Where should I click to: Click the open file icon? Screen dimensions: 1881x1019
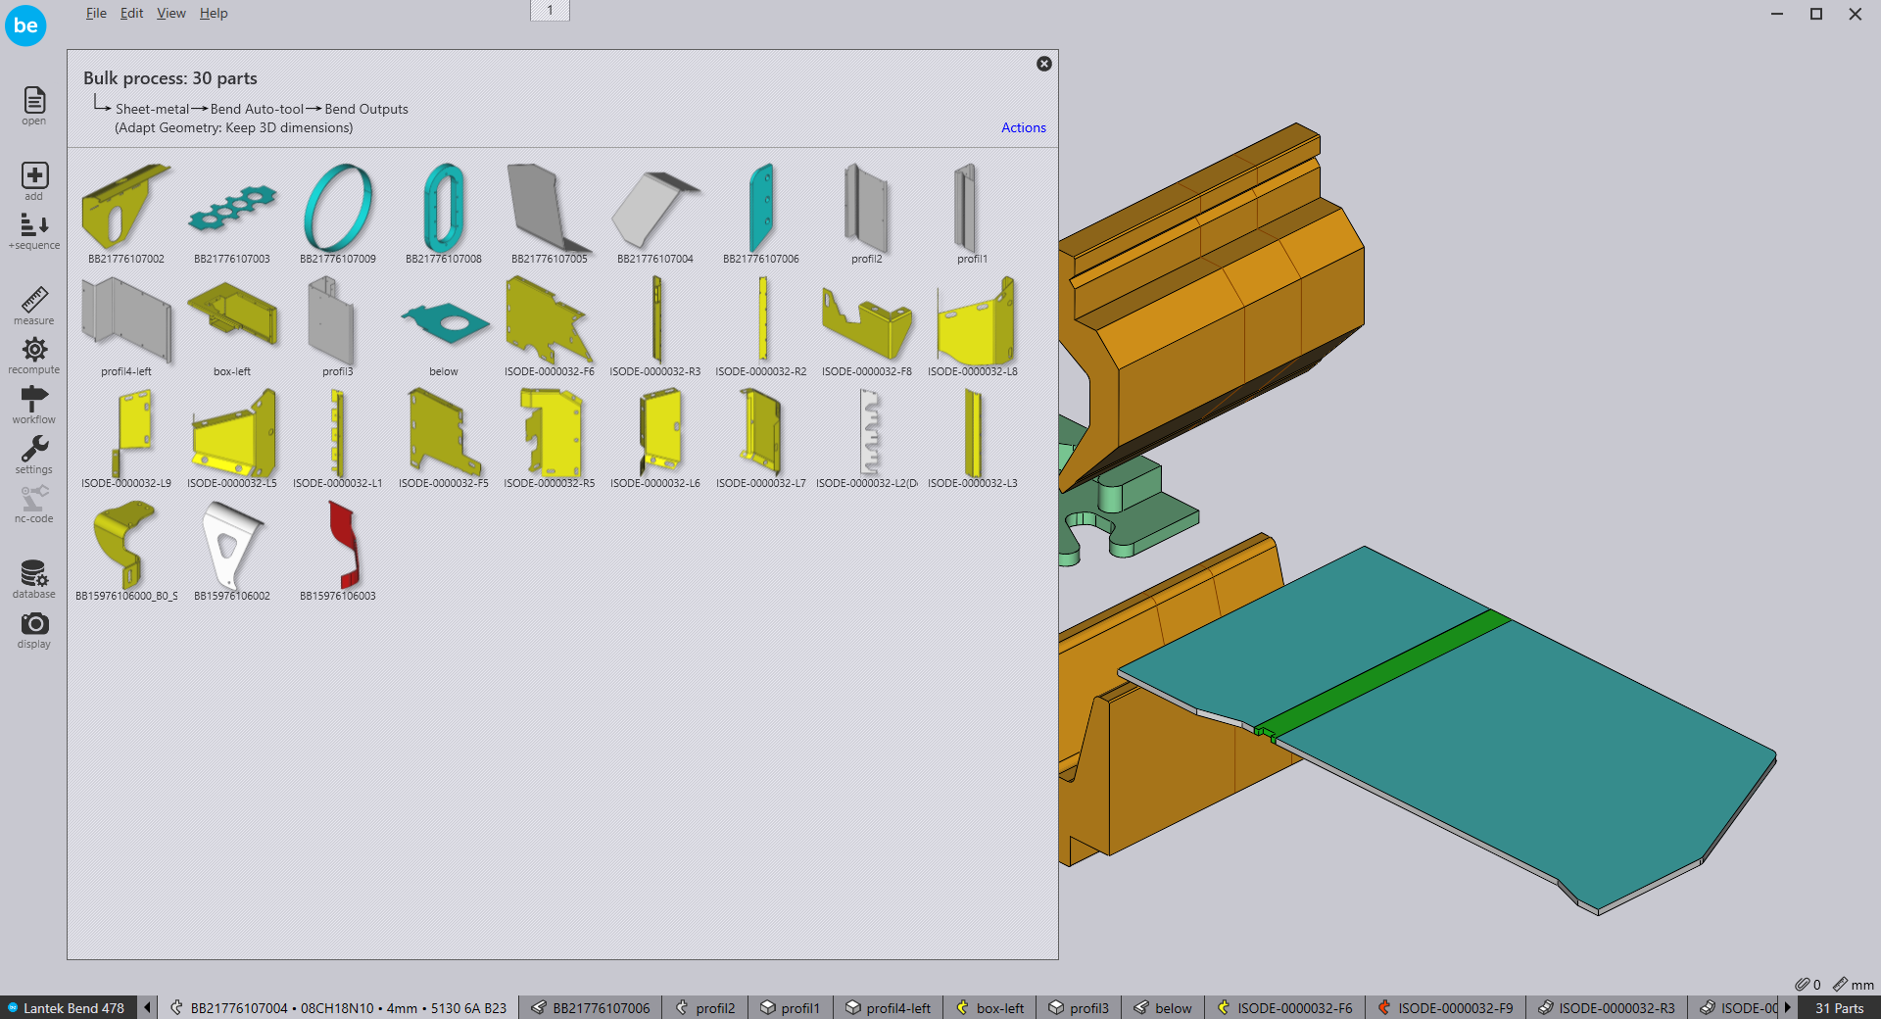(x=34, y=101)
